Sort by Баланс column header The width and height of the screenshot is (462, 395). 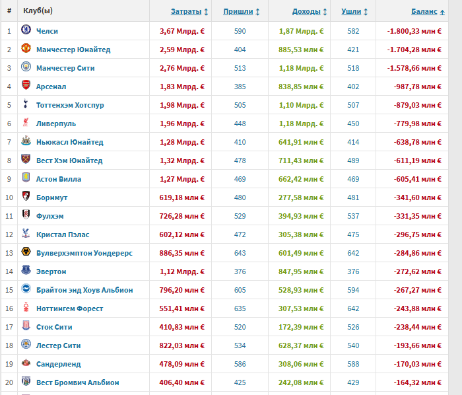pos(424,11)
